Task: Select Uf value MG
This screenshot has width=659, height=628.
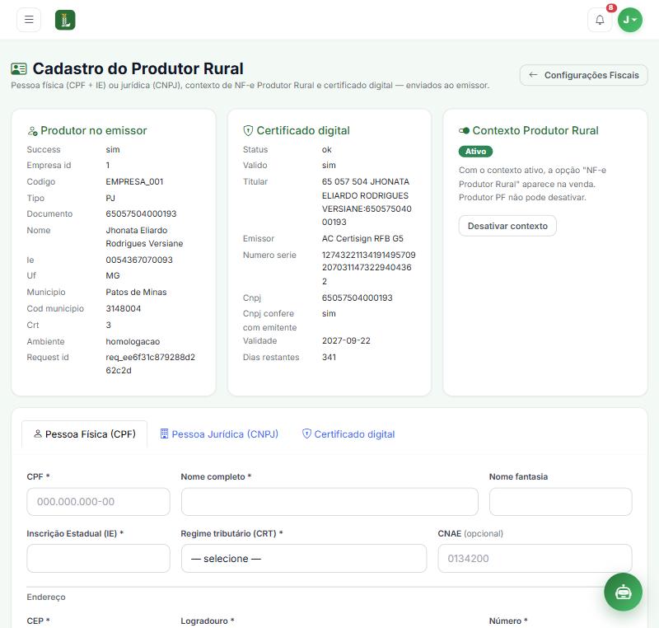Action: click(x=113, y=275)
